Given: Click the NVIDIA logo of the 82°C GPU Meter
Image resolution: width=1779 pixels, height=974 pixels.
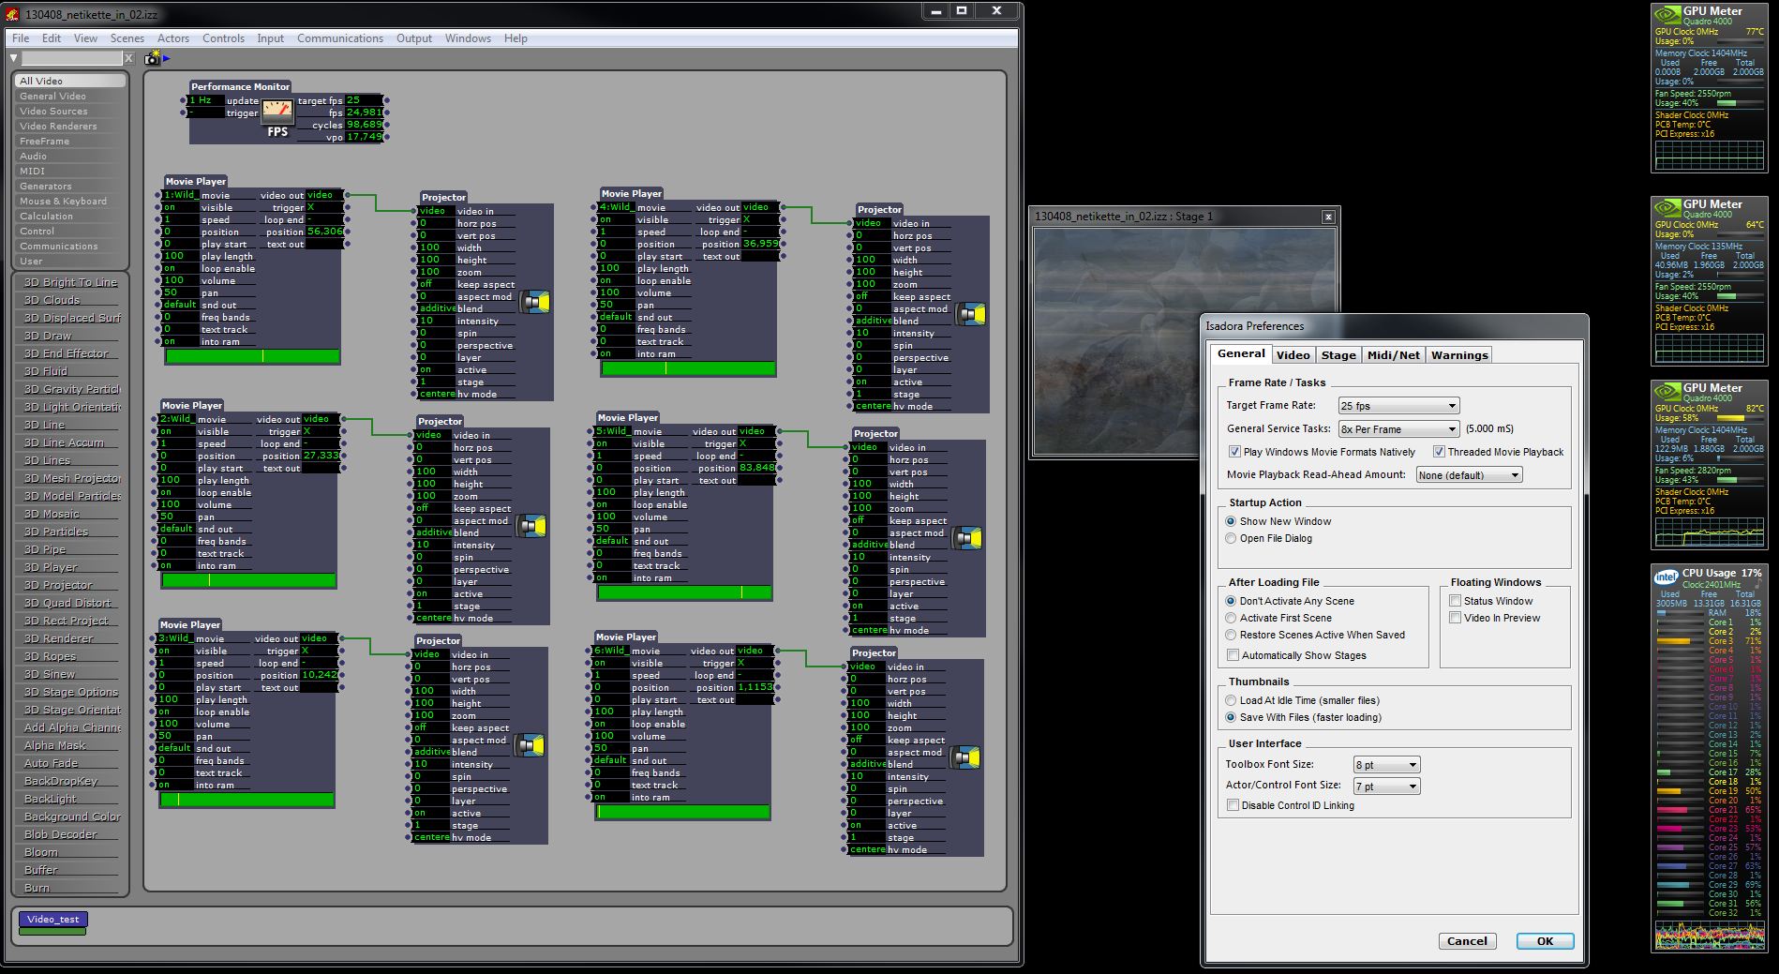Looking at the screenshot, I should (x=1667, y=392).
